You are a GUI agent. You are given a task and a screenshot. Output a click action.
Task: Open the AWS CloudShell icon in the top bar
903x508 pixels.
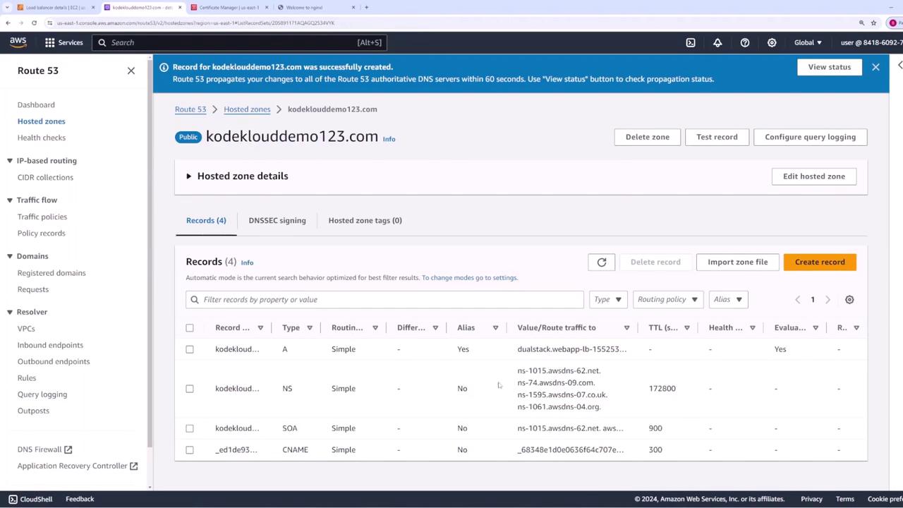point(691,42)
